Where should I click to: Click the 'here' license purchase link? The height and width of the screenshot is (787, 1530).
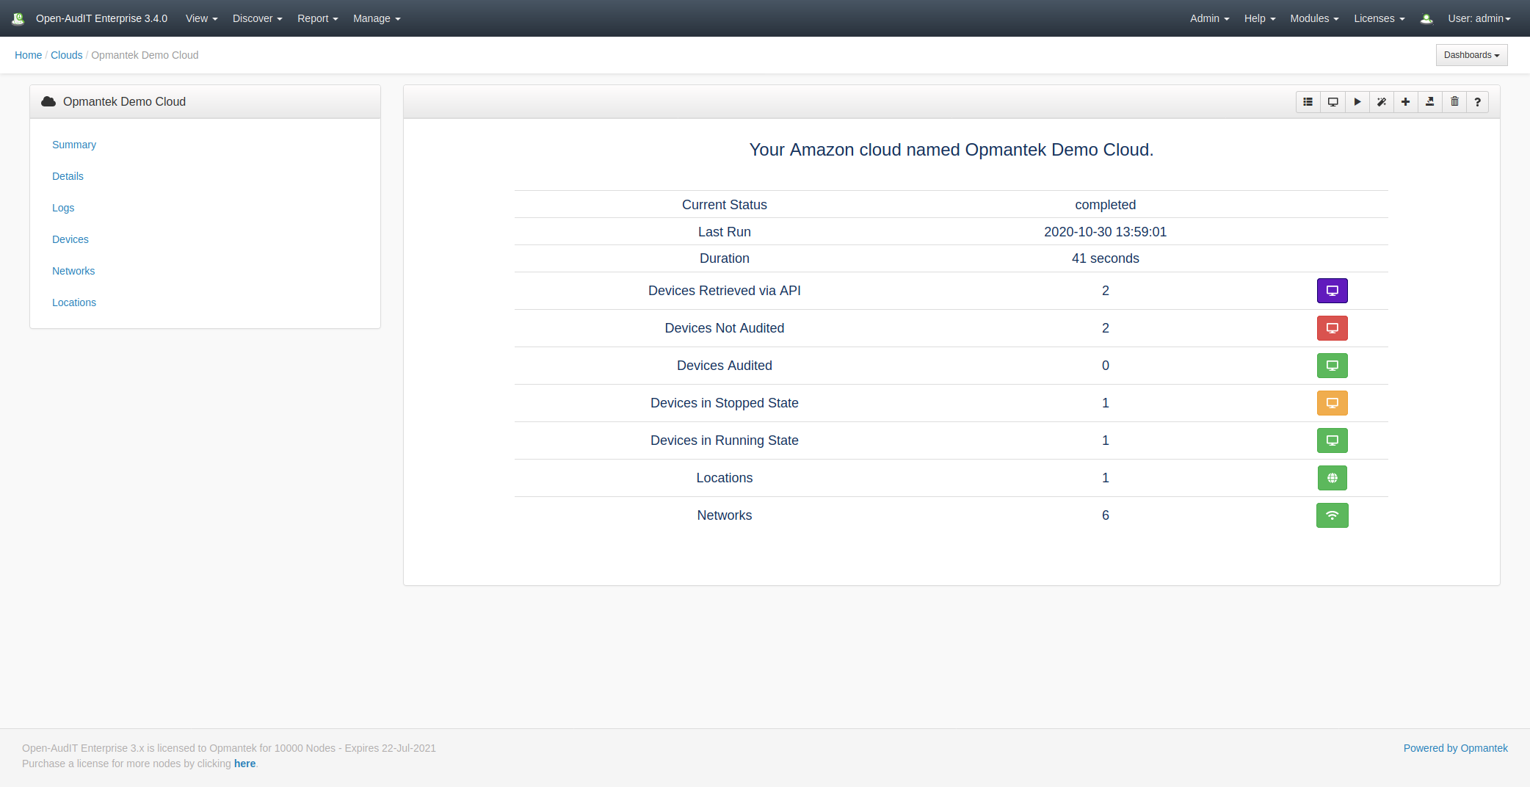coord(244,764)
